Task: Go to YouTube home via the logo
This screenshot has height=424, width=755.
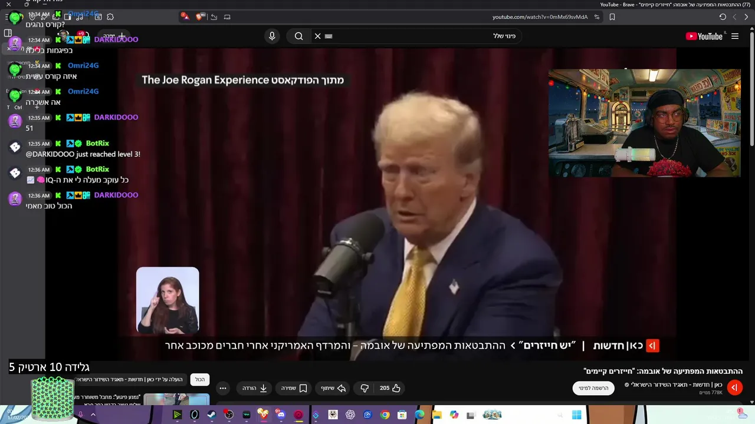Action: point(704,37)
